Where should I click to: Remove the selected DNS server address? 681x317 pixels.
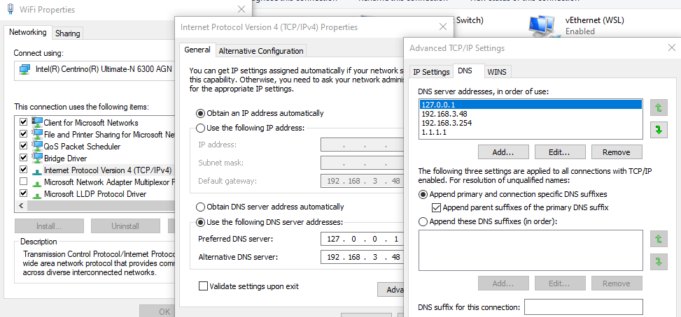click(x=617, y=152)
